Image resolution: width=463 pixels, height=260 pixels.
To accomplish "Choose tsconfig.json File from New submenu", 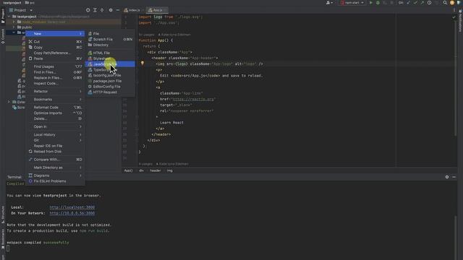I will click(110, 75).
